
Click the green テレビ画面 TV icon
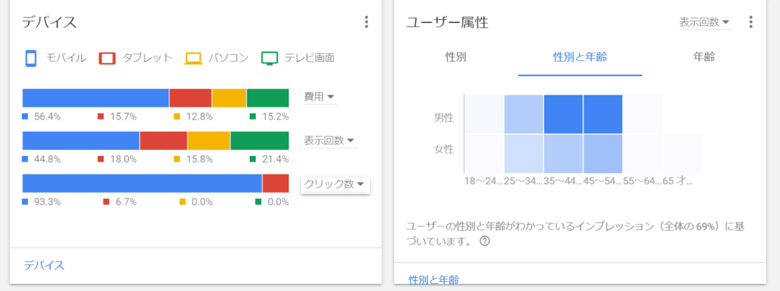(270, 59)
